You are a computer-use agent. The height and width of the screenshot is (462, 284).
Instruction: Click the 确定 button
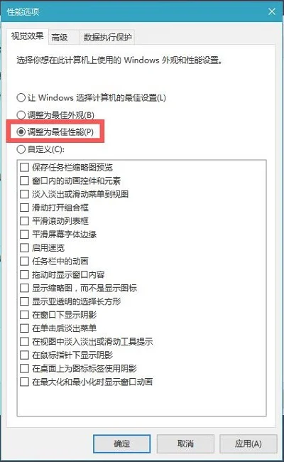pyautogui.click(x=122, y=444)
